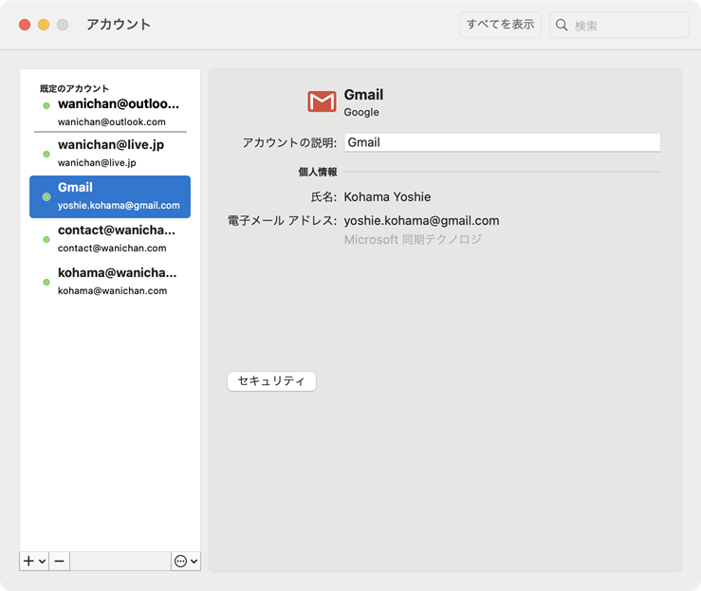Image resolution: width=701 pixels, height=591 pixels.
Task: Click the remove account minus button
Action: pyautogui.click(x=60, y=561)
